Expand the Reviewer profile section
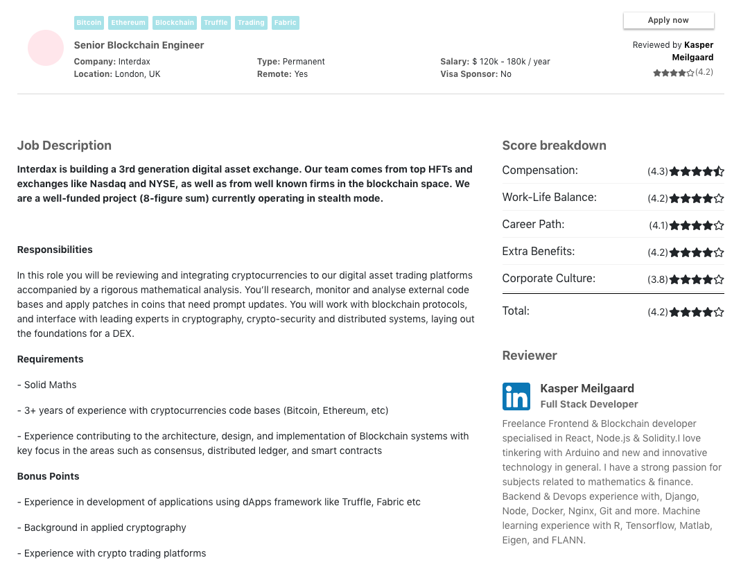The image size is (750, 567). point(530,355)
